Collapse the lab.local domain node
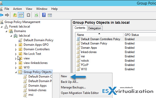The height and width of the screenshot is (98, 156). coord(11,36)
